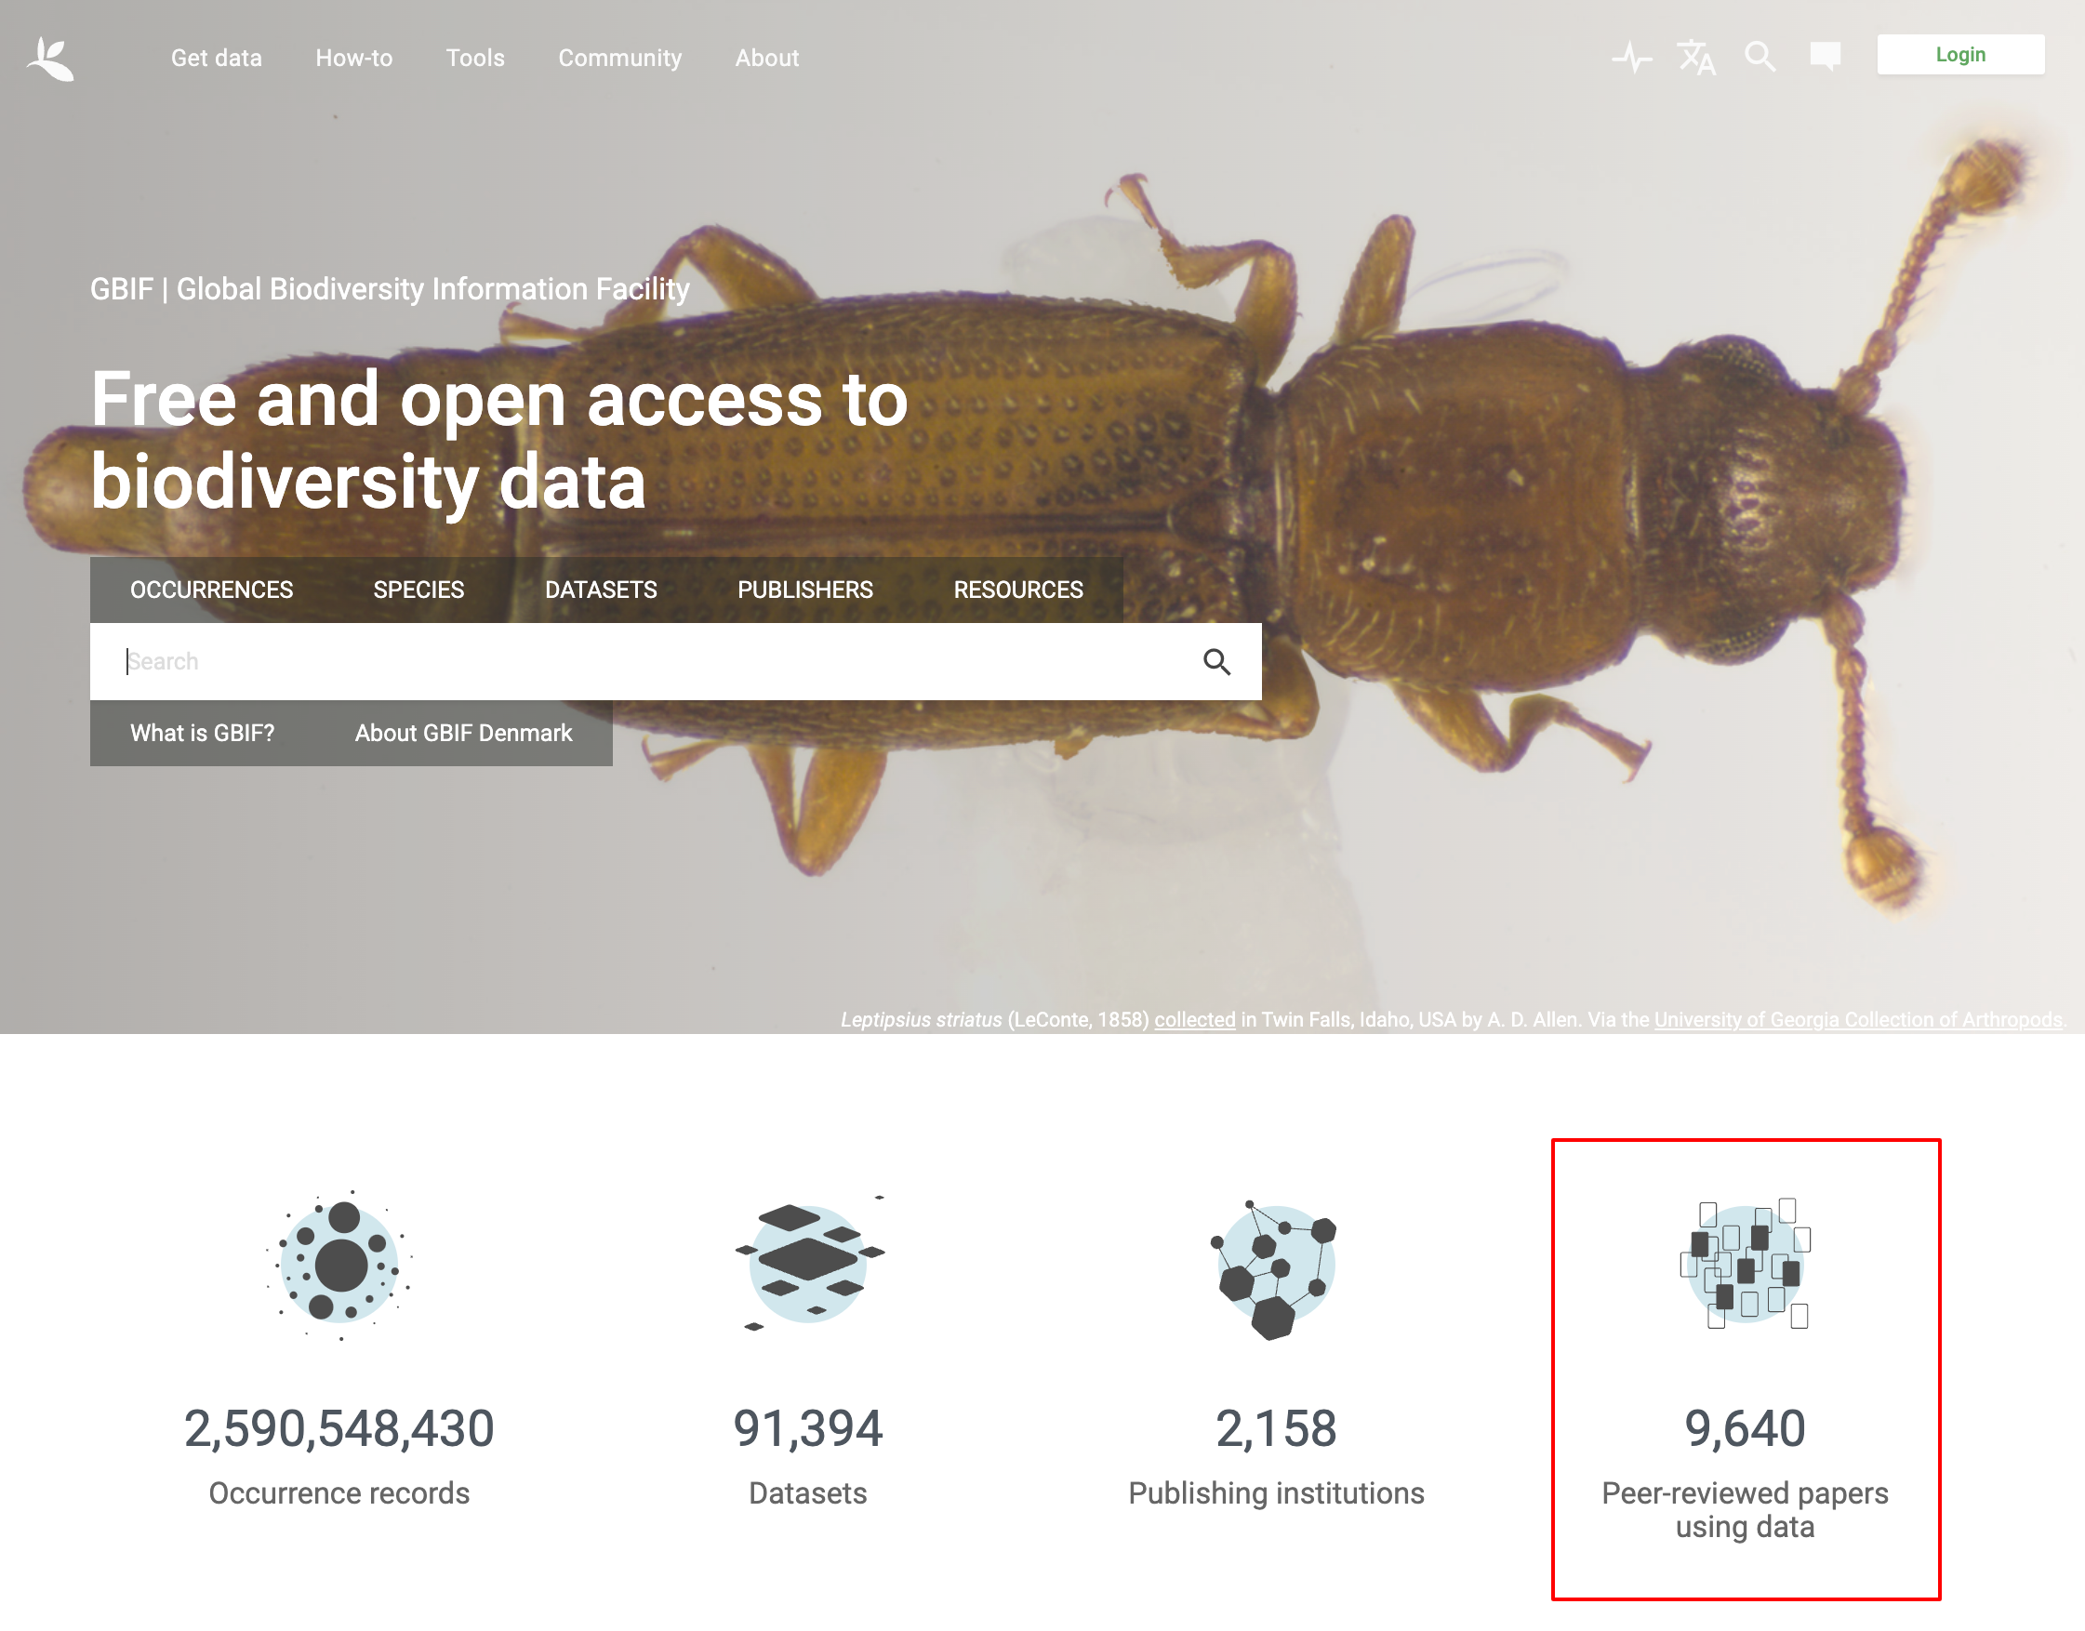Click the Occurrence records dots icon
Viewport: 2085px width, 1631px height.
point(339,1265)
